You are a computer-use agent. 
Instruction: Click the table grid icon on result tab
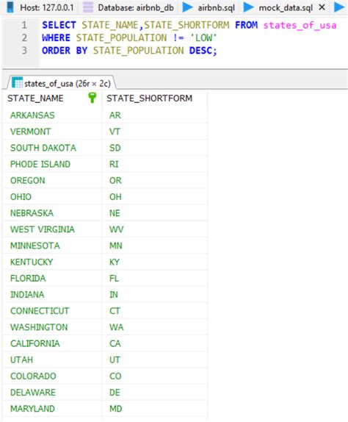pos(17,82)
